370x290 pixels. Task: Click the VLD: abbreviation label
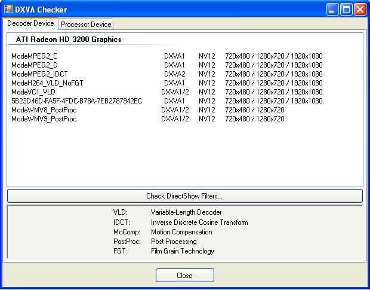click(121, 212)
